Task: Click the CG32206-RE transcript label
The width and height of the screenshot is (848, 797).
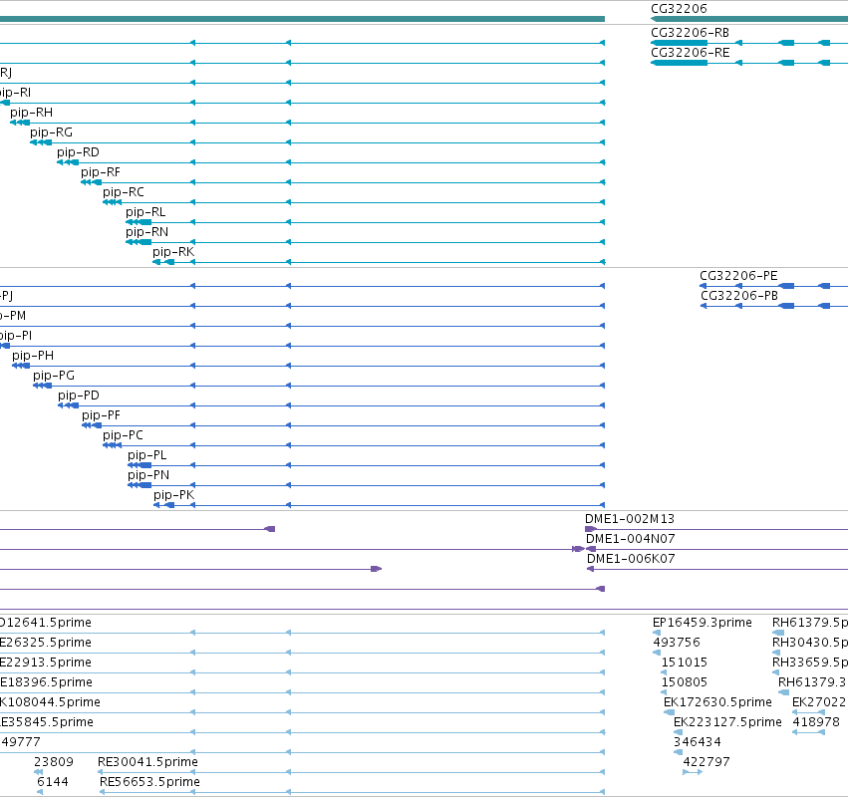Action: (691, 53)
